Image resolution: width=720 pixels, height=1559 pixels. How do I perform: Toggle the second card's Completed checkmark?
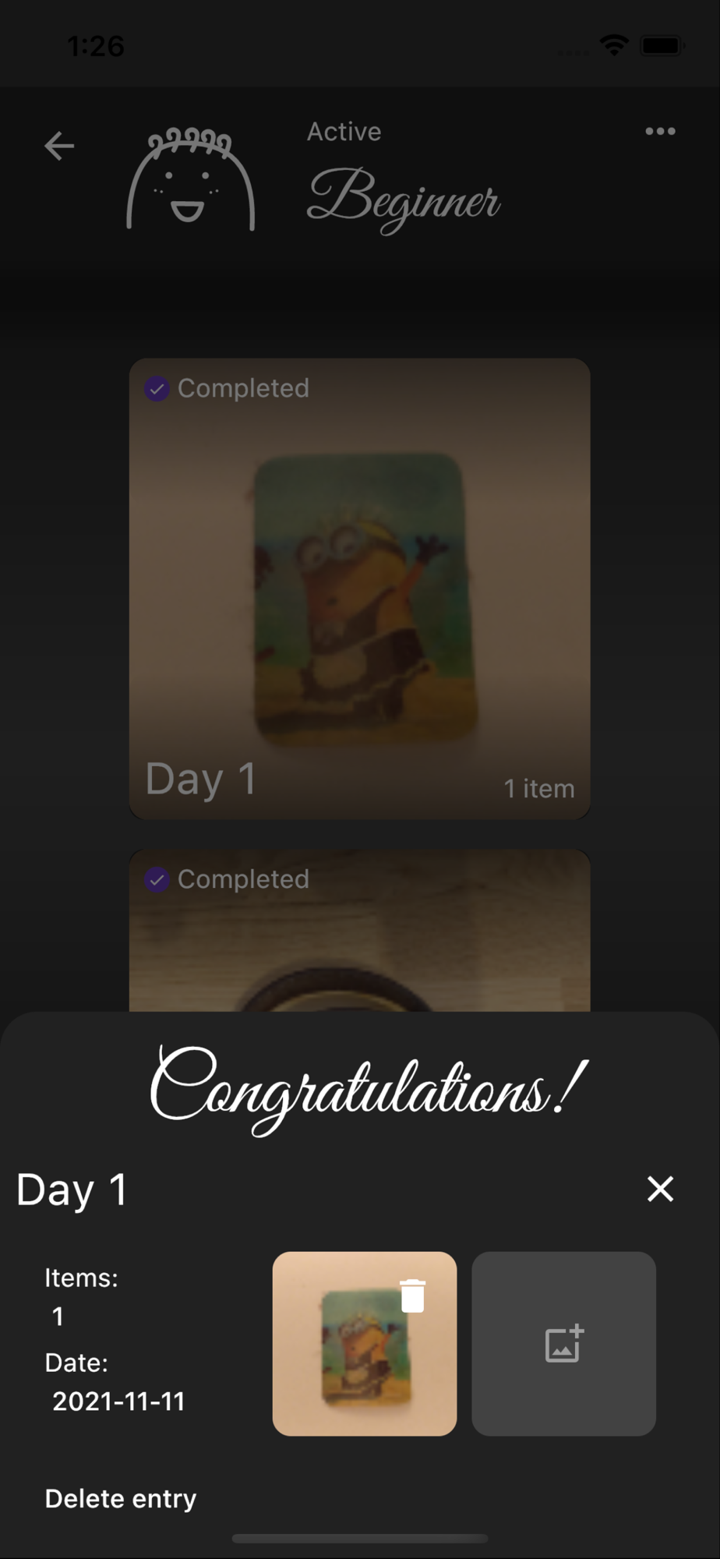[157, 879]
